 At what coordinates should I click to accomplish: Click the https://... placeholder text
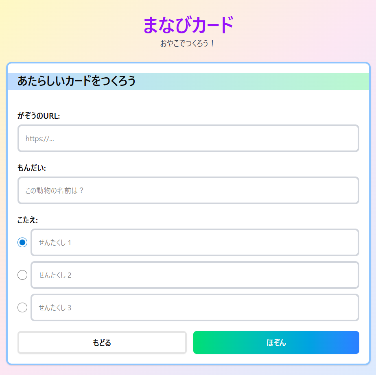pos(40,139)
